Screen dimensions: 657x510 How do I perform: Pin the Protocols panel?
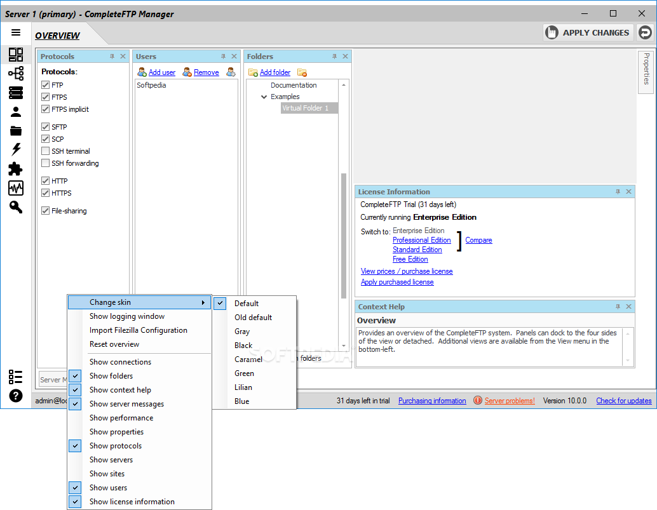coord(112,56)
